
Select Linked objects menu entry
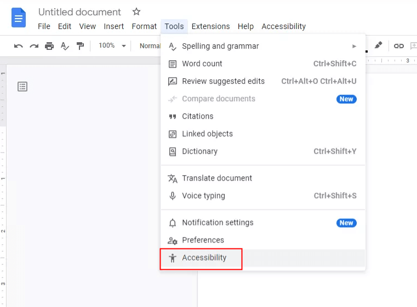pyautogui.click(x=263, y=134)
